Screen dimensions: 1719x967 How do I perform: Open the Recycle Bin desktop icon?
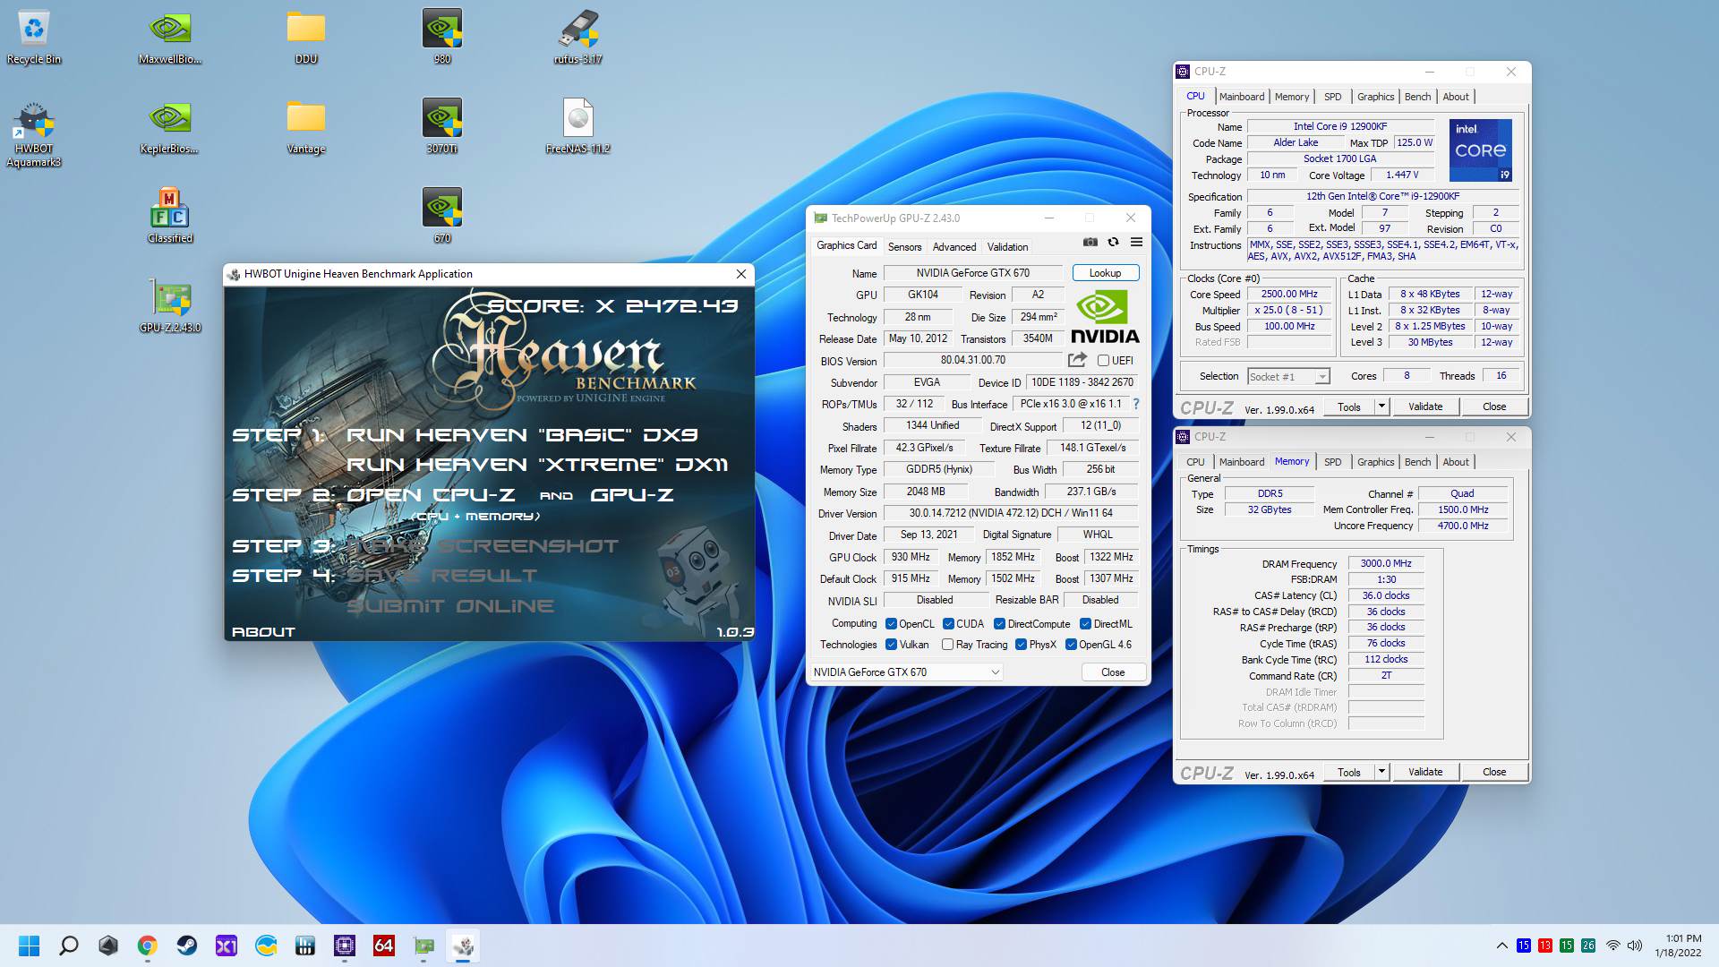pos(34,38)
